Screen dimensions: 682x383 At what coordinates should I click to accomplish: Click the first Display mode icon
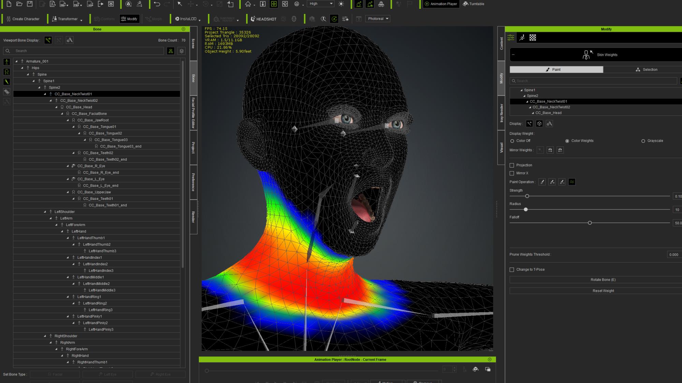click(529, 124)
